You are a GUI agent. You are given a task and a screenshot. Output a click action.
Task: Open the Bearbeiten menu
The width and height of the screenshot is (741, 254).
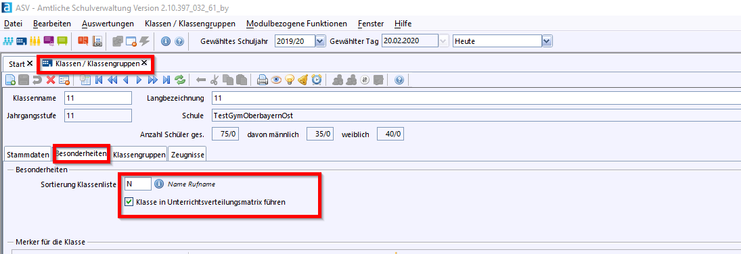tap(52, 24)
